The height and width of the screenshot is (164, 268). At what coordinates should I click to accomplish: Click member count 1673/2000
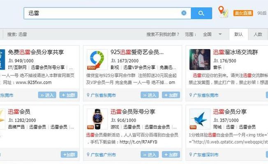pyautogui.click(x=128, y=61)
